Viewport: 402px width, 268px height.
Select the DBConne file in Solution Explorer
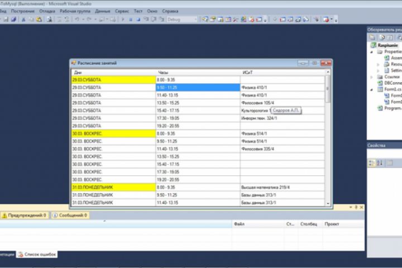(x=393, y=83)
